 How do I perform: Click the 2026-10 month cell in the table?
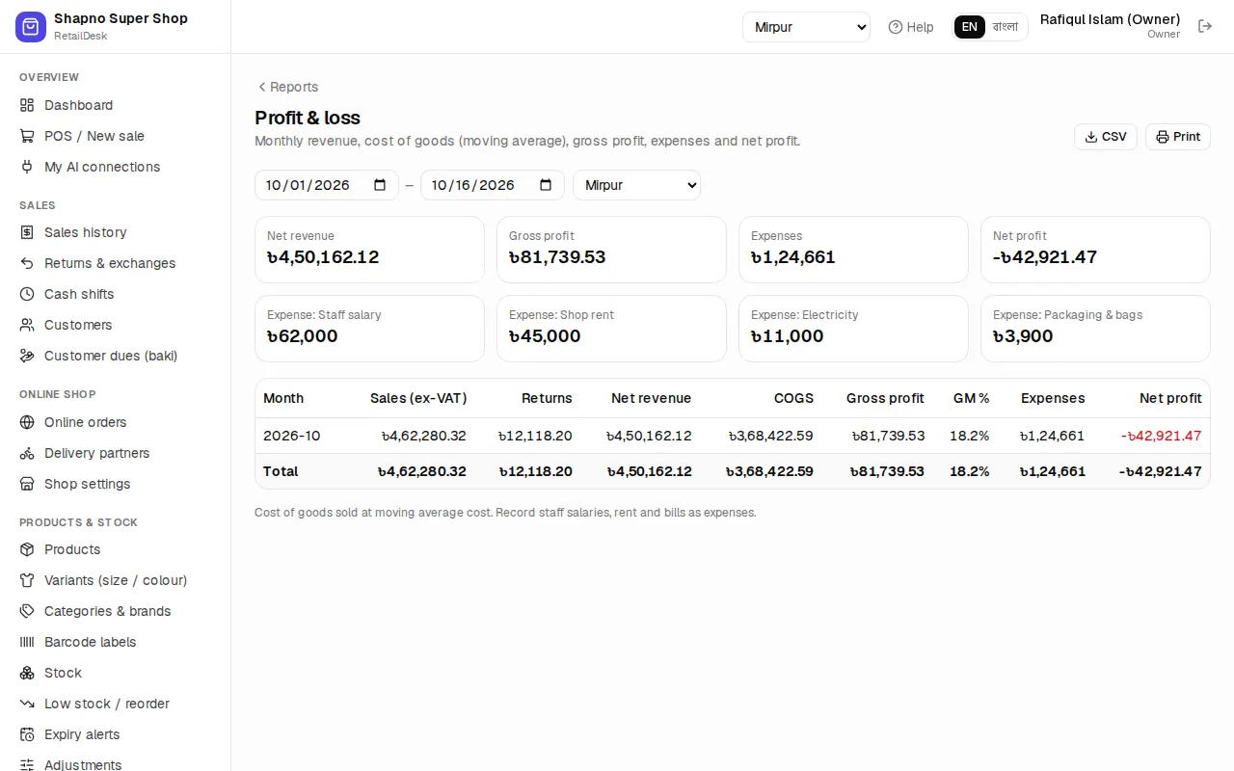(292, 436)
